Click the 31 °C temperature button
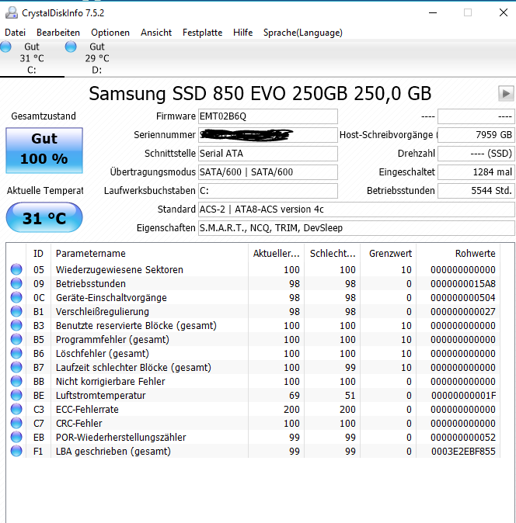 tap(44, 217)
